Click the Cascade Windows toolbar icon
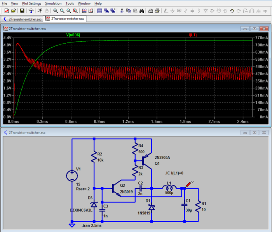The image size is (272, 232). [x=106, y=11]
